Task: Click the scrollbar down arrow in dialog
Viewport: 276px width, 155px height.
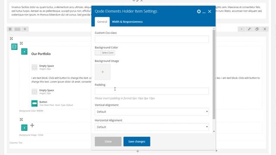Action: point(214,131)
